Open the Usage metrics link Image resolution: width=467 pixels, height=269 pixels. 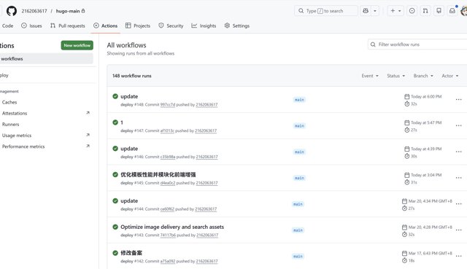click(17, 136)
